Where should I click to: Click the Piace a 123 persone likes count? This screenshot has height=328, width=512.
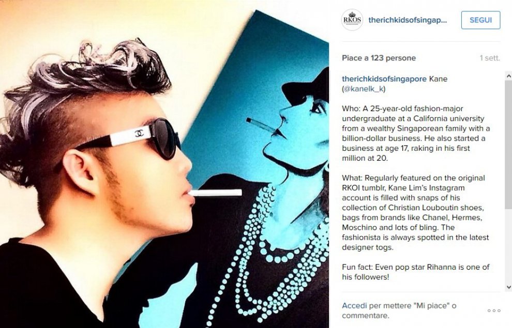pyautogui.click(x=379, y=58)
